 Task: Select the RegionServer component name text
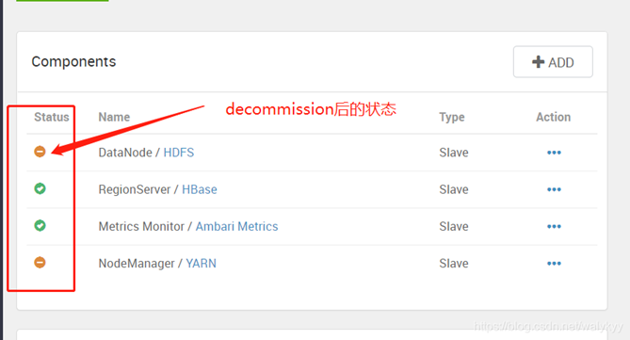tap(135, 189)
